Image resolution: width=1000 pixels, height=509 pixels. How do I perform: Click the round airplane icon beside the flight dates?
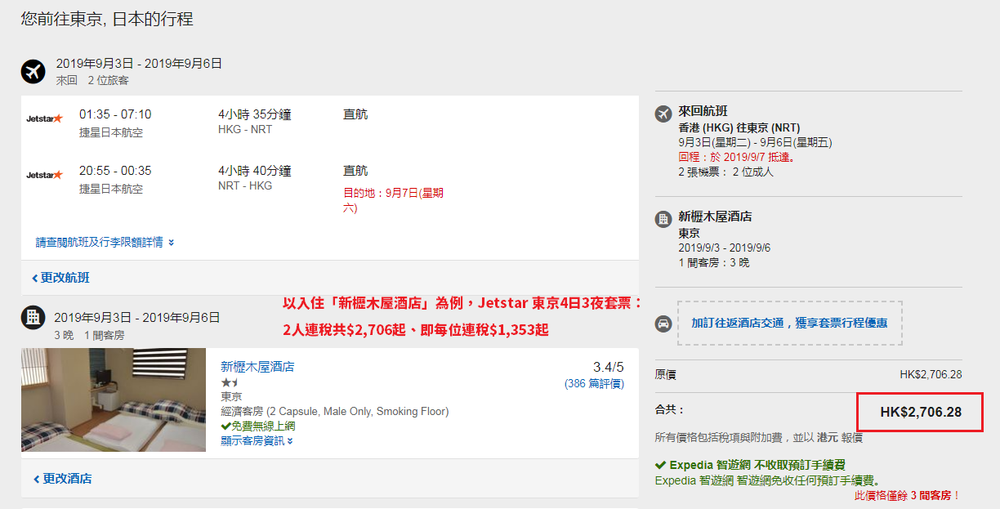point(33,72)
